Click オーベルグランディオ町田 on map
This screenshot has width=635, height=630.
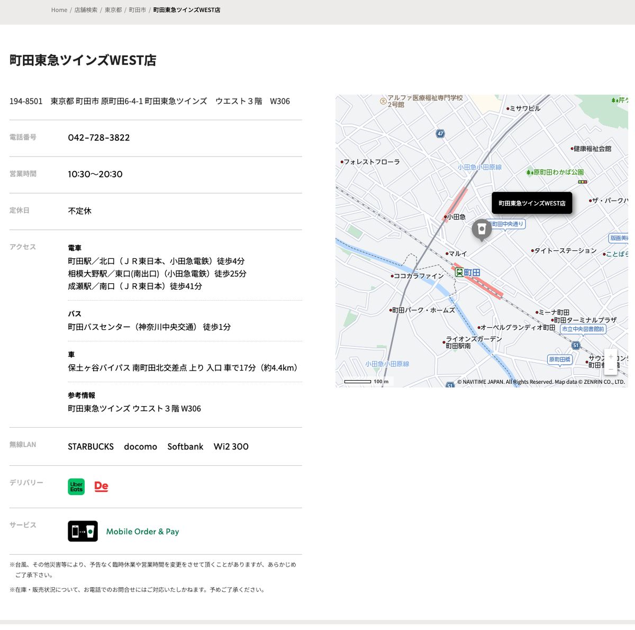click(x=516, y=328)
